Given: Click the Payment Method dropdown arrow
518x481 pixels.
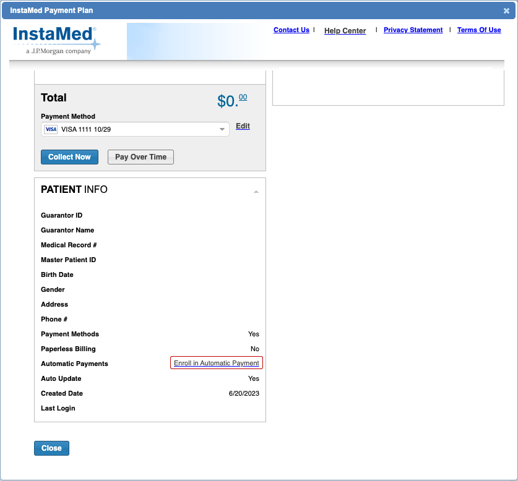Looking at the screenshot, I should [222, 129].
